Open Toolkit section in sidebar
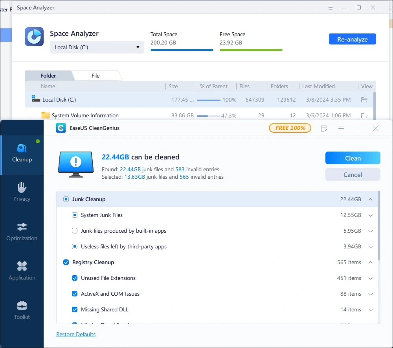Screen dimensions: 393x348 pos(22,310)
